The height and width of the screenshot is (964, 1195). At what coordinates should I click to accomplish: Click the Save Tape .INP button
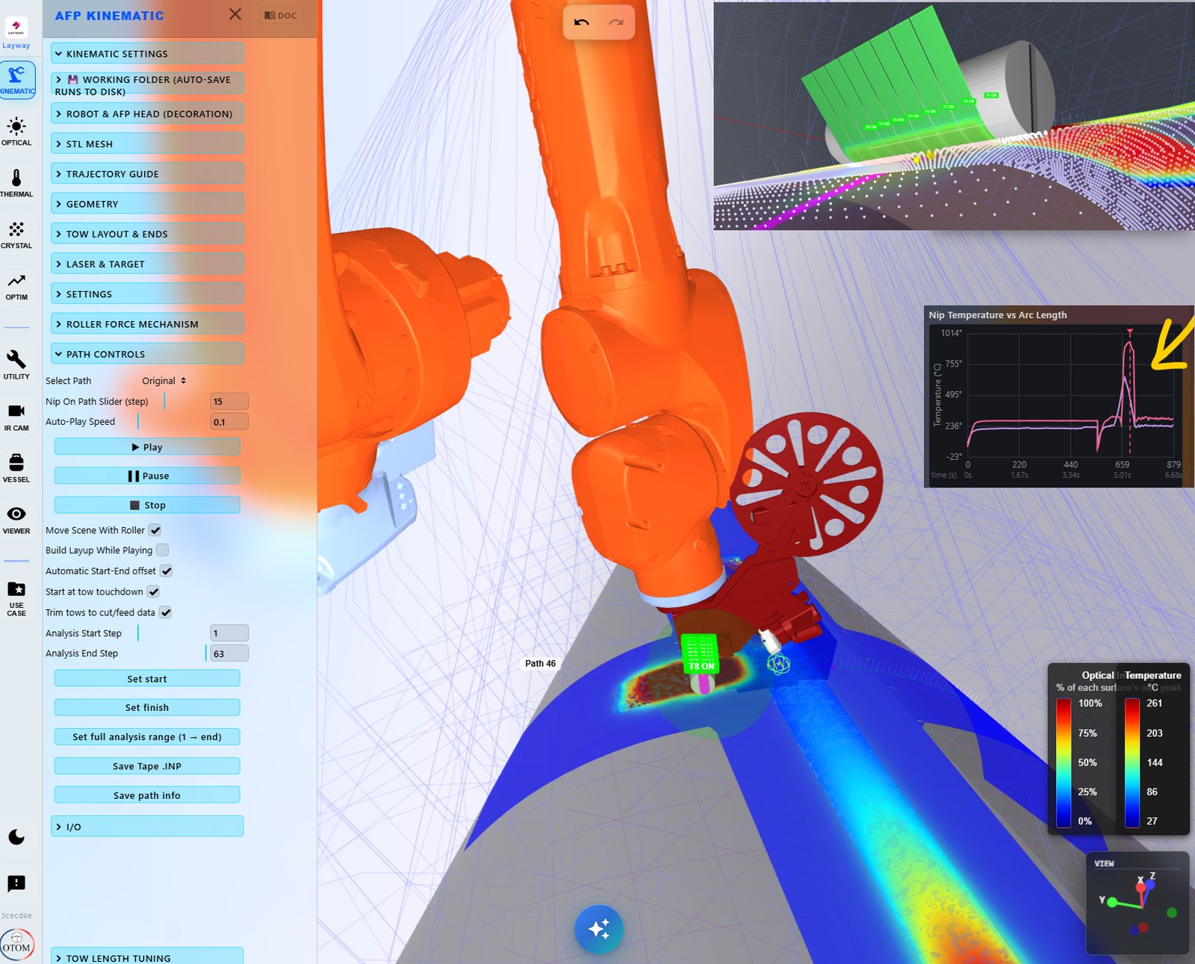click(147, 766)
